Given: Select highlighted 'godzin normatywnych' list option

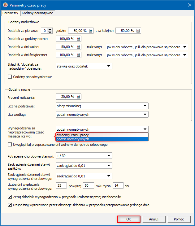Looking at the screenshot, I should (102, 139).
